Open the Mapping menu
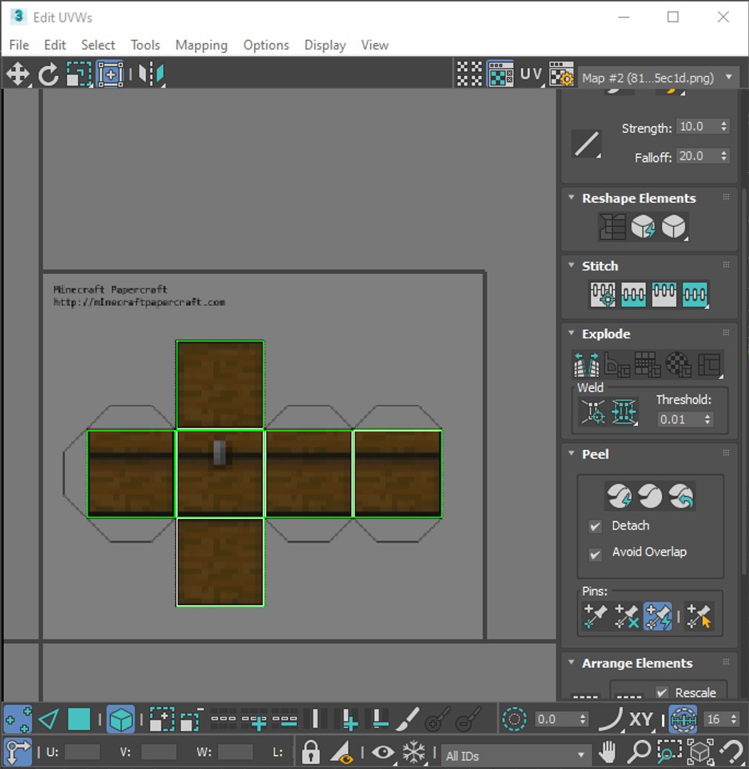This screenshot has width=749, height=769. [201, 45]
